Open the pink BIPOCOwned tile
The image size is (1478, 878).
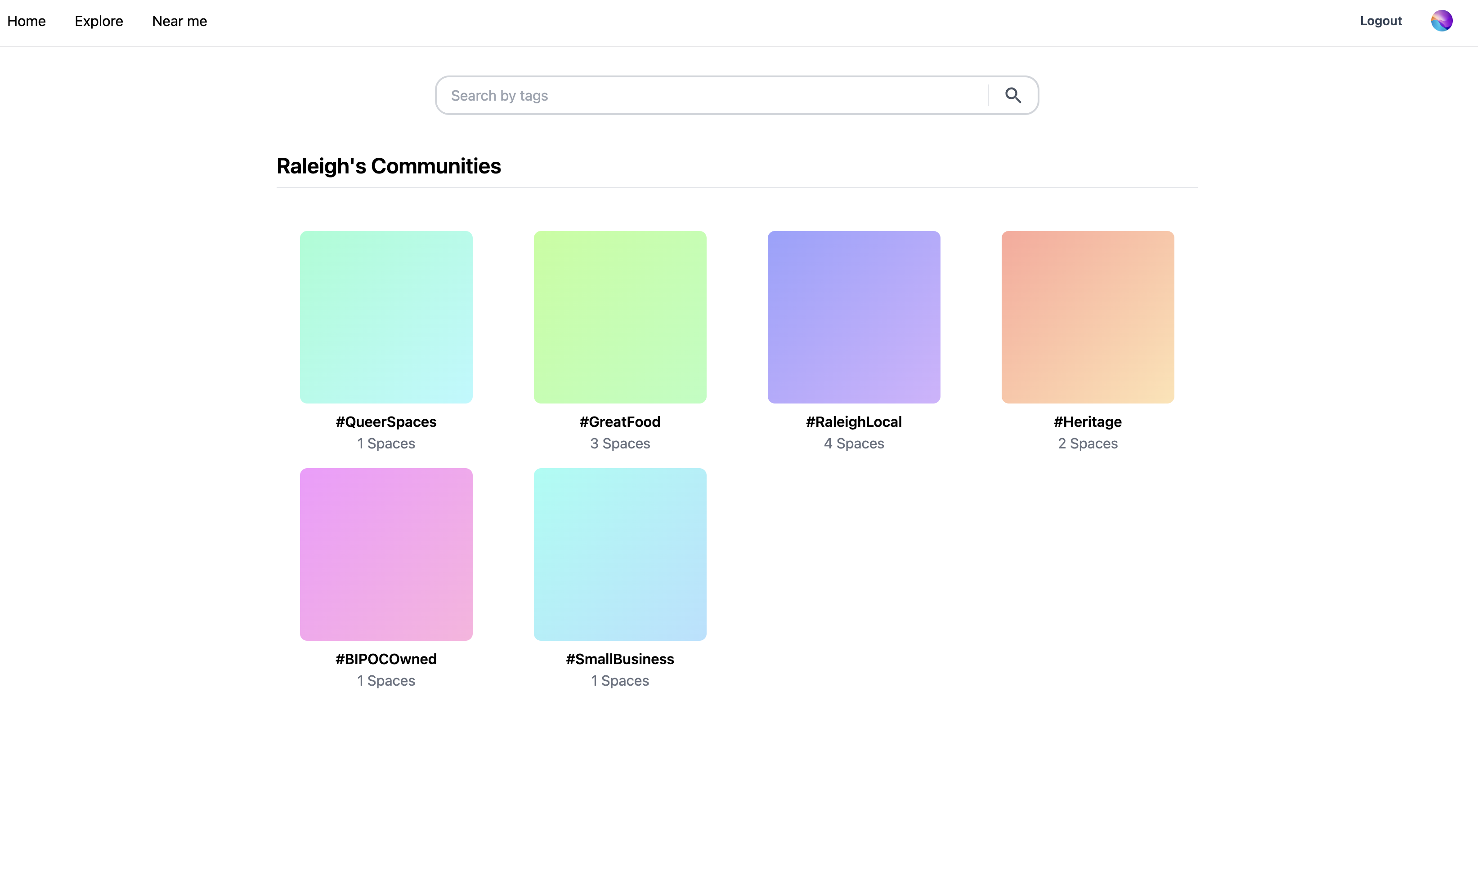386,554
